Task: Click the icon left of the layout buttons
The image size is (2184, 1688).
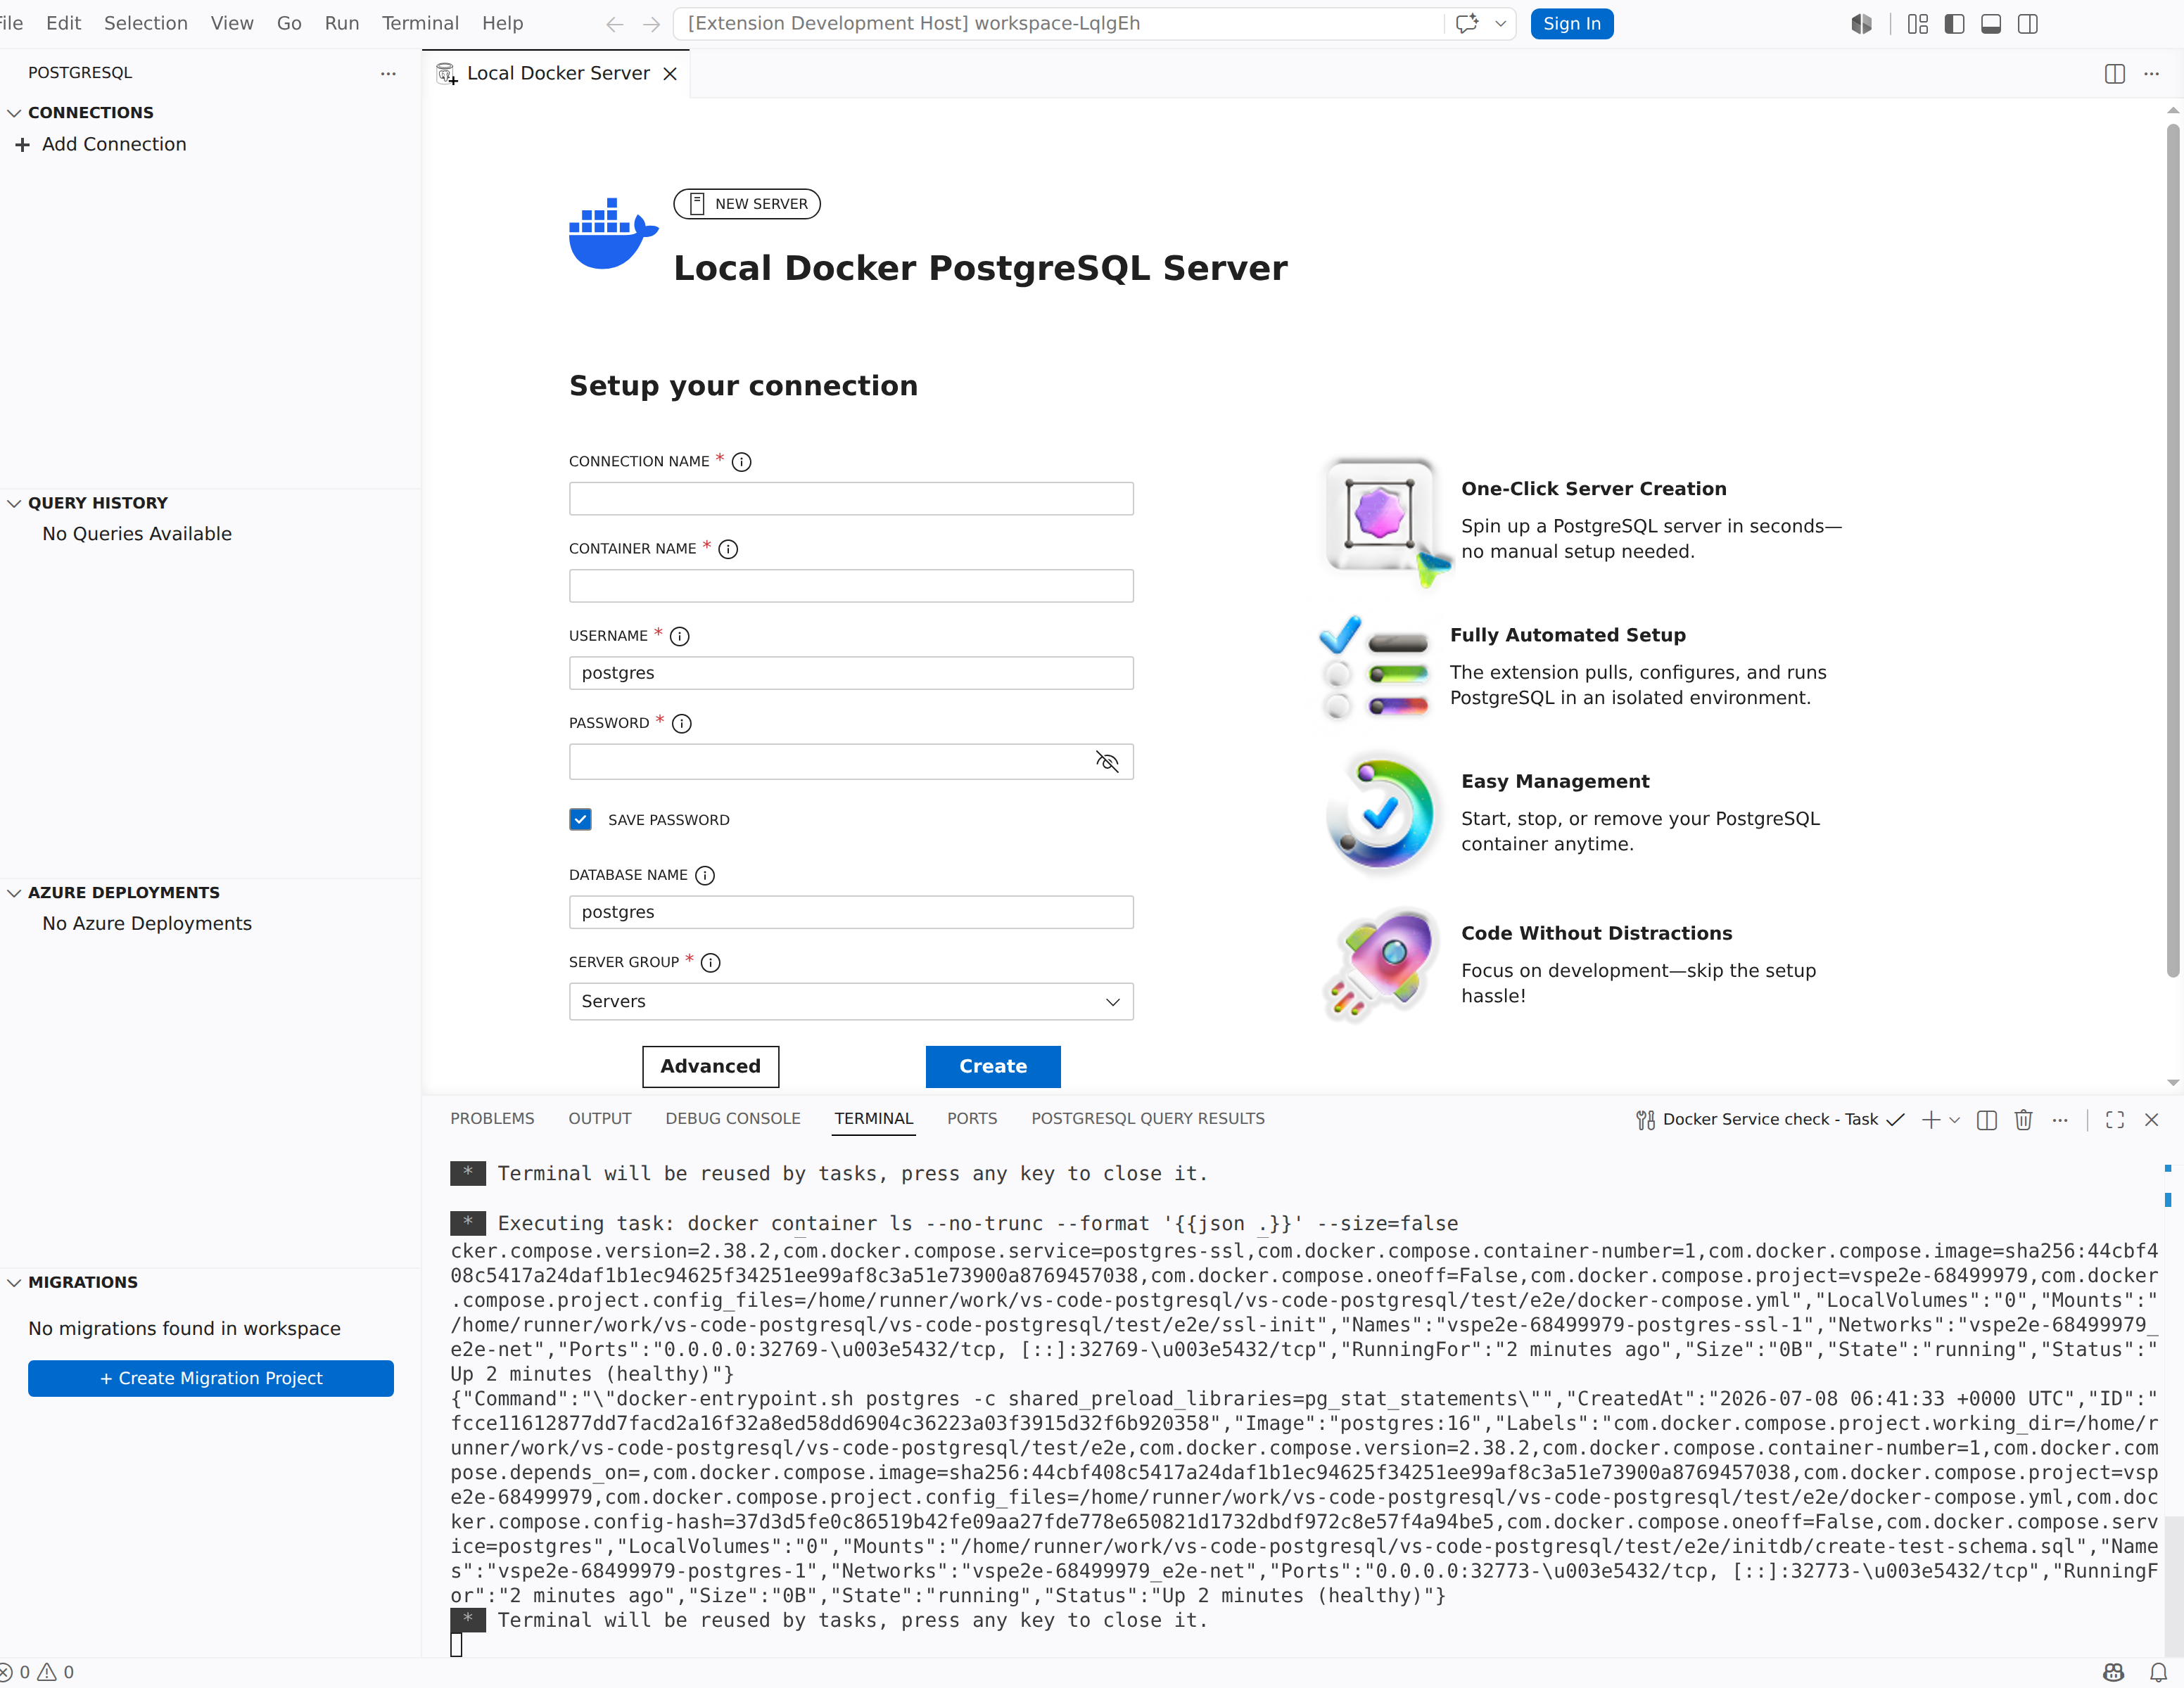Action: click(1861, 24)
